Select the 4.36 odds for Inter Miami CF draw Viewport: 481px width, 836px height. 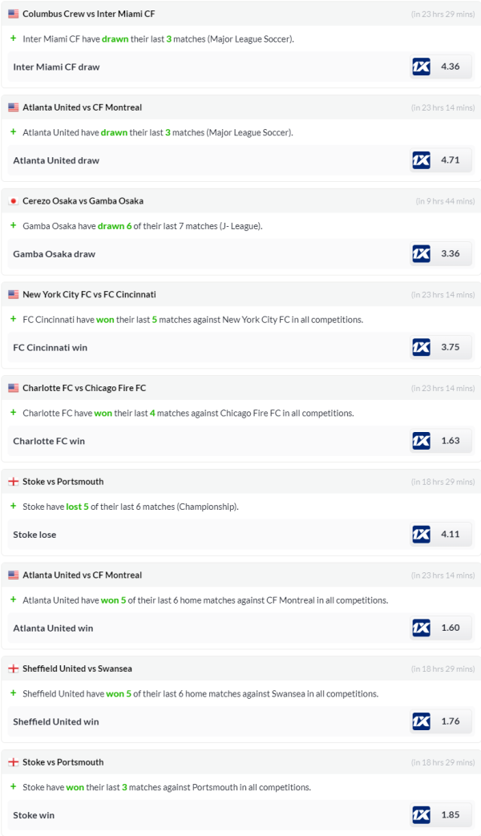(451, 67)
